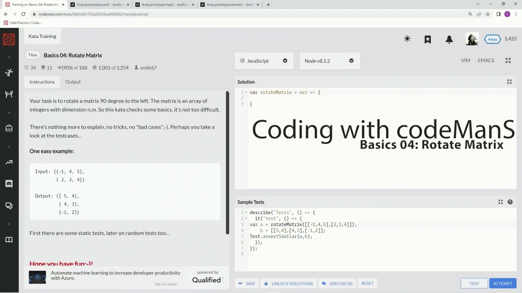Open the Discord icon in sidebar
Viewport: 522px width, 293px height.
pyautogui.click(x=9, y=184)
